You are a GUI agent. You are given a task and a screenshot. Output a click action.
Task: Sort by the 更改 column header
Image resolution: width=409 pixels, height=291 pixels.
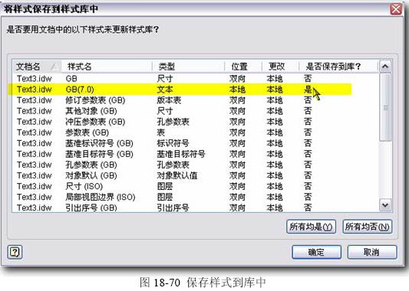[x=280, y=67]
